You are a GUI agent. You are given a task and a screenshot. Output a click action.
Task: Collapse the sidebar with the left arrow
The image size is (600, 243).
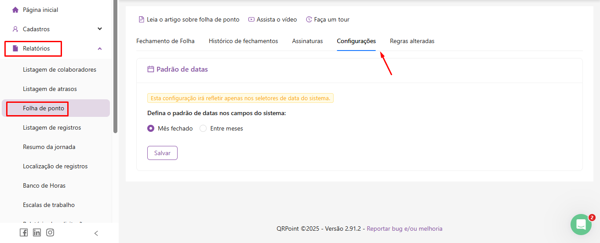click(96, 233)
